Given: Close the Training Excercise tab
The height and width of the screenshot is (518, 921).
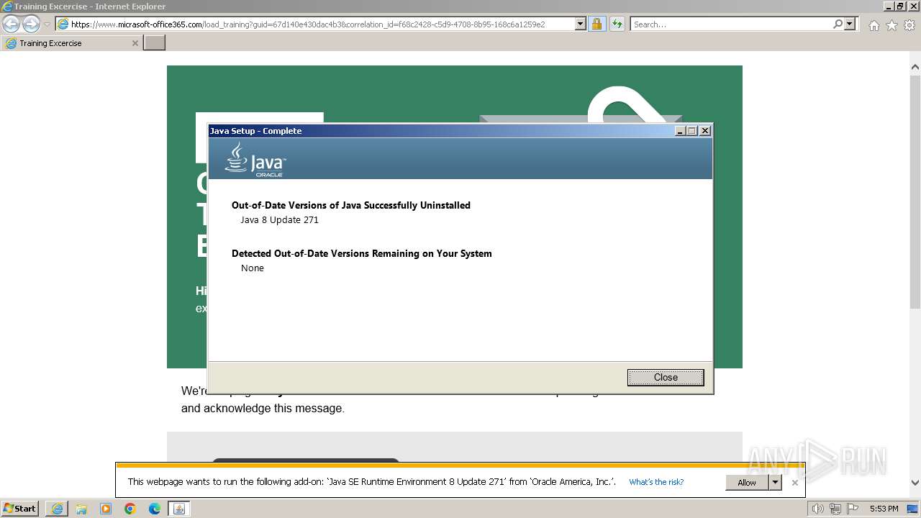Looking at the screenshot, I should tap(135, 43).
